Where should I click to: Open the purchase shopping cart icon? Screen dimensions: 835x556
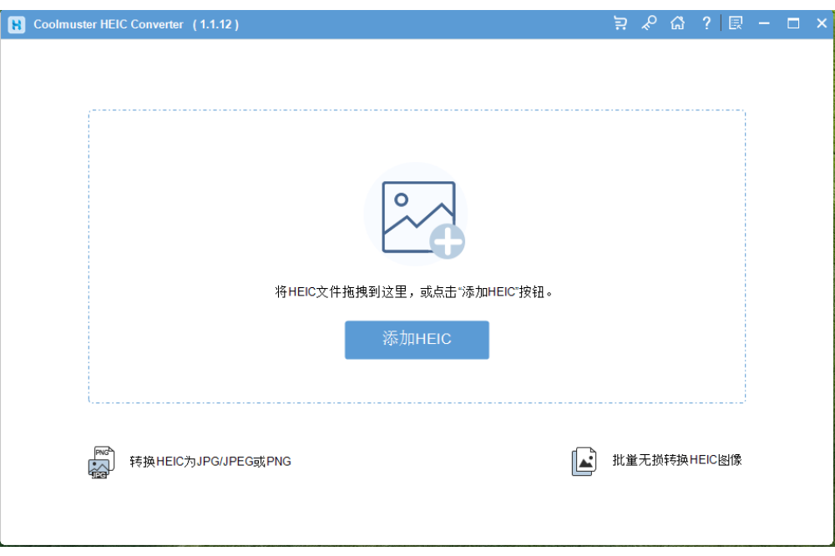620,23
